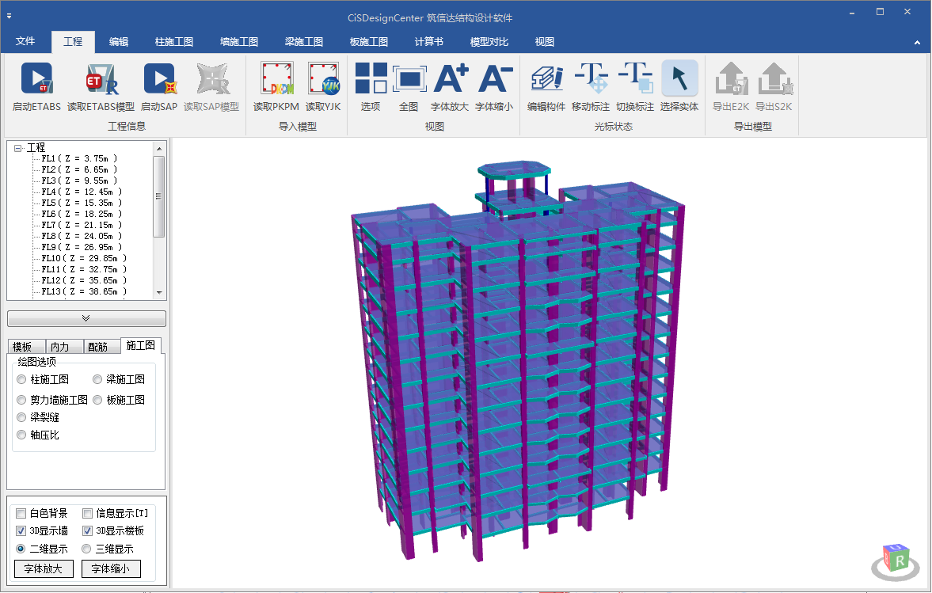Click the bottom-panel 字体放大 button
Image resolution: width=932 pixels, height=593 pixels.
click(x=44, y=568)
